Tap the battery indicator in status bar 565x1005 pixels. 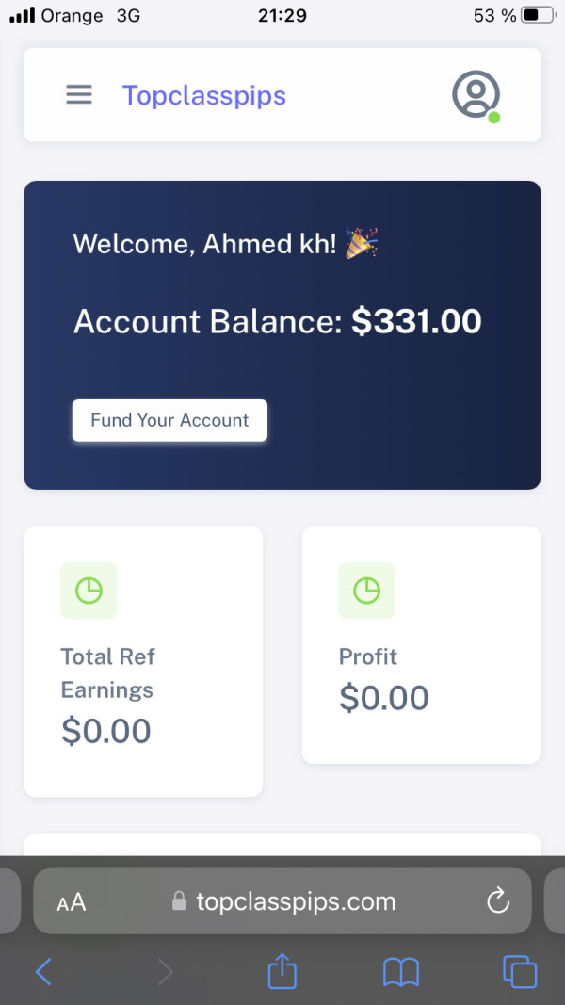click(x=538, y=15)
